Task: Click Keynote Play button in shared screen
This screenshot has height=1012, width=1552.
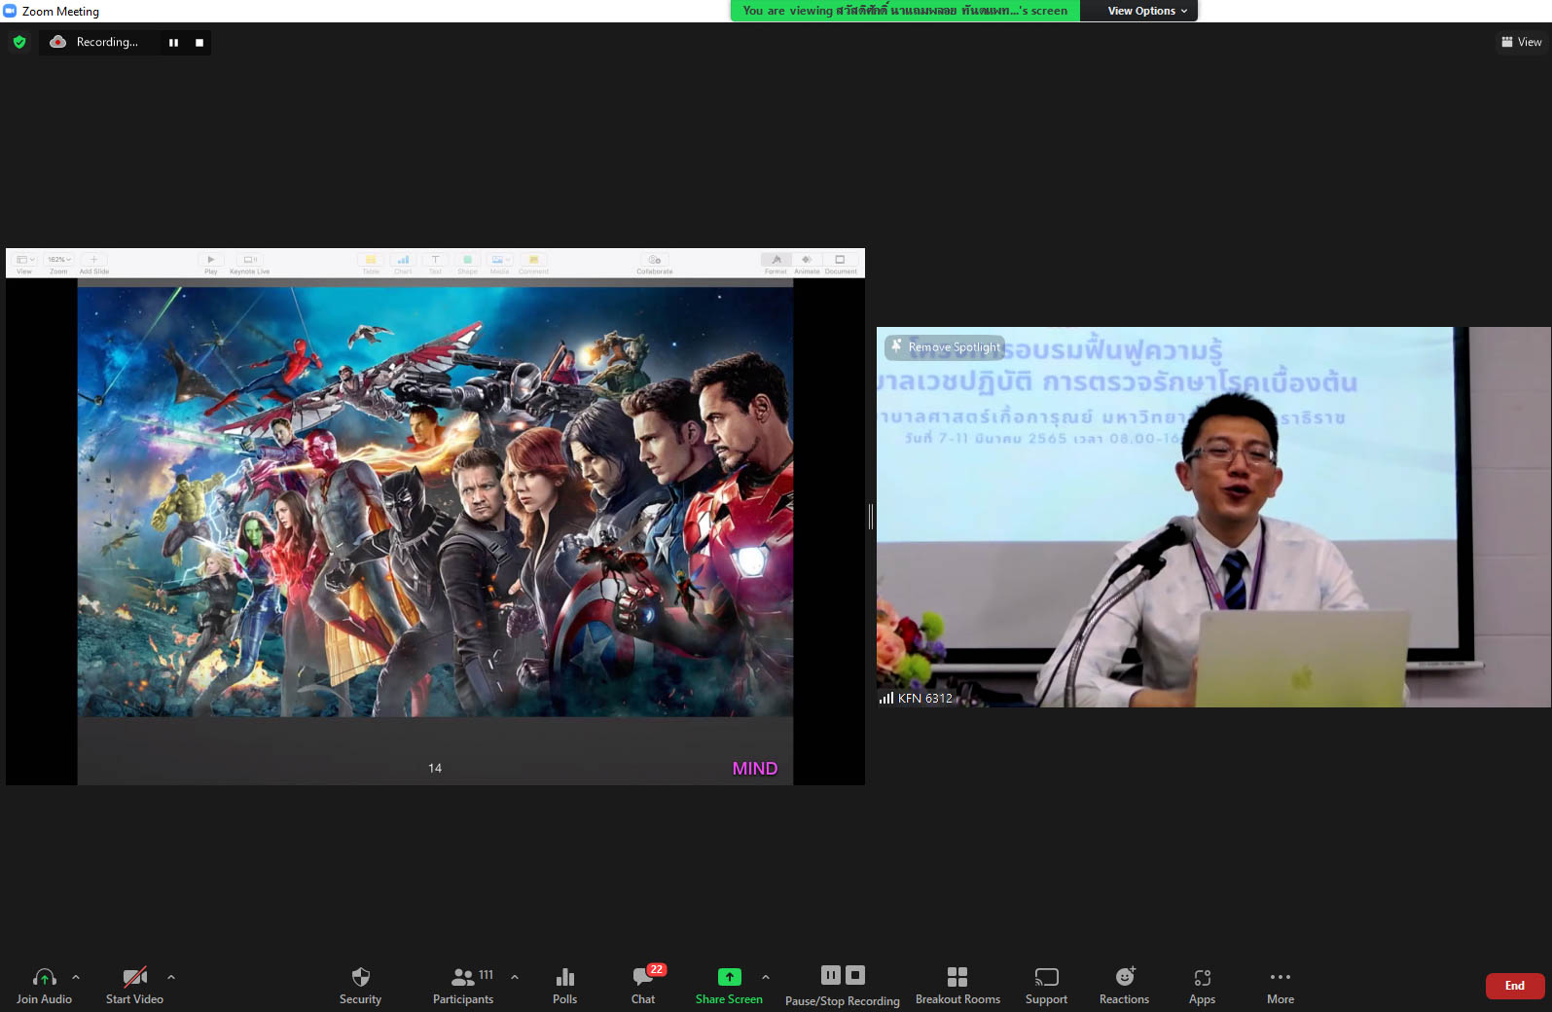Action: click(x=211, y=261)
